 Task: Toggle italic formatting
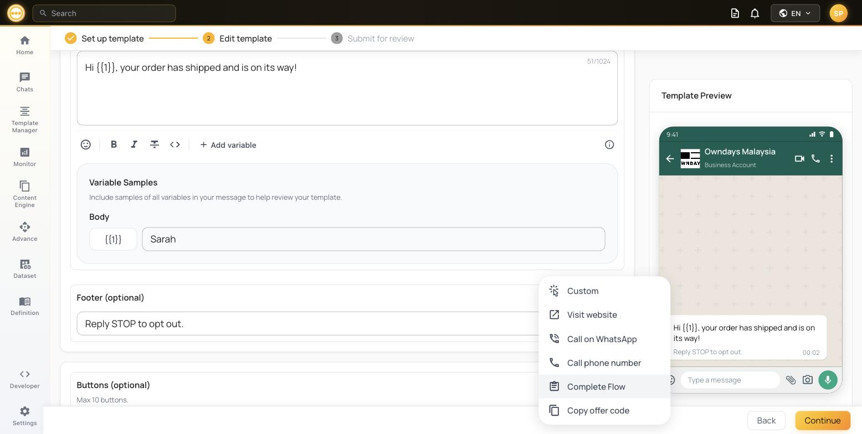[134, 144]
